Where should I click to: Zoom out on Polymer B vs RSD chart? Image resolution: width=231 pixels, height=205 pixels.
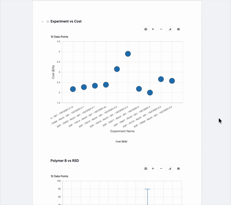pyautogui.click(x=161, y=168)
